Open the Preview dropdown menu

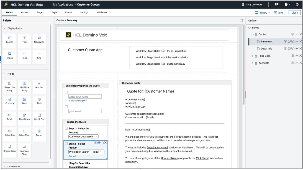262,13
